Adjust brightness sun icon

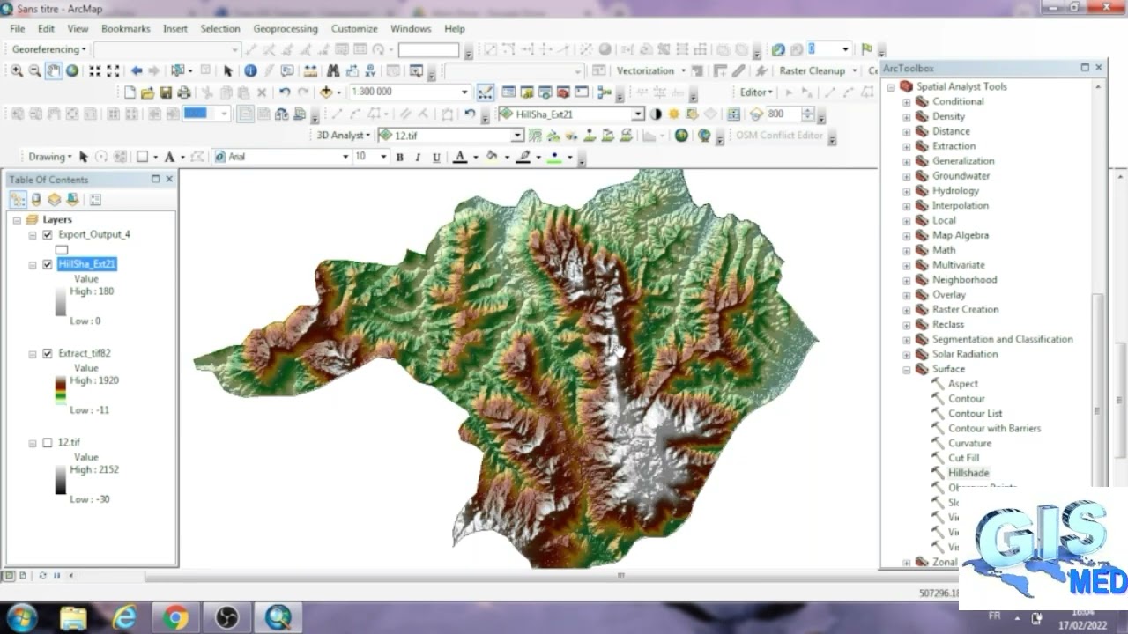click(674, 114)
